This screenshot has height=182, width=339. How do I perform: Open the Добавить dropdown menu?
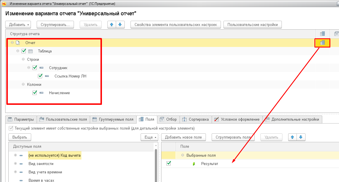(18, 24)
